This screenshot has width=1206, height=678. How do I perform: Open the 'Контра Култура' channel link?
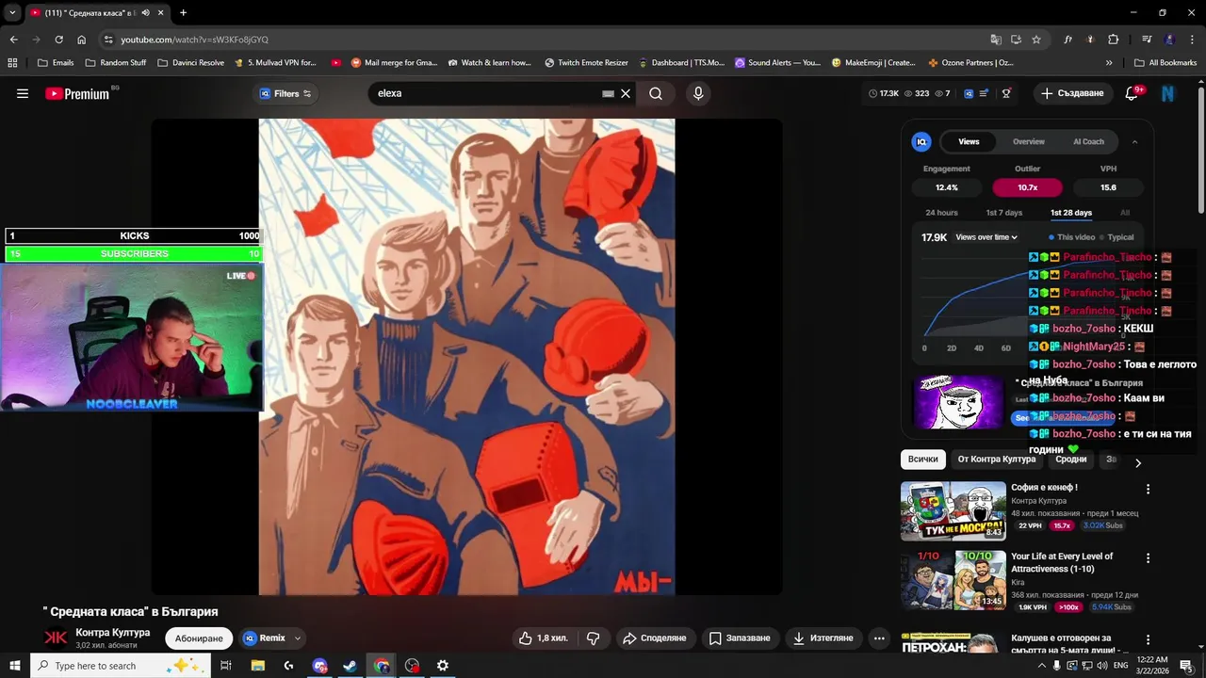click(x=112, y=633)
